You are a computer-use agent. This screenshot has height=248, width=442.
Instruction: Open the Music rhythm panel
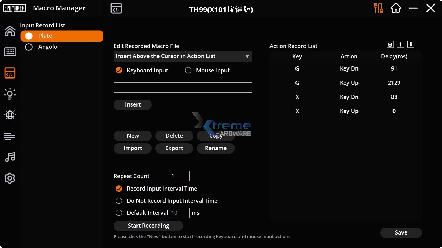pos(10,157)
